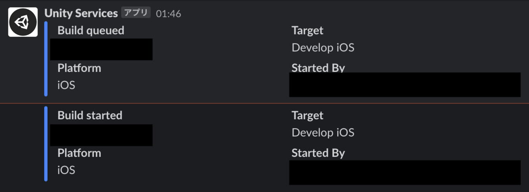Viewport: 529px width, 192px height.
Task: Click the blue bar beside Build started
Action: coord(46,144)
